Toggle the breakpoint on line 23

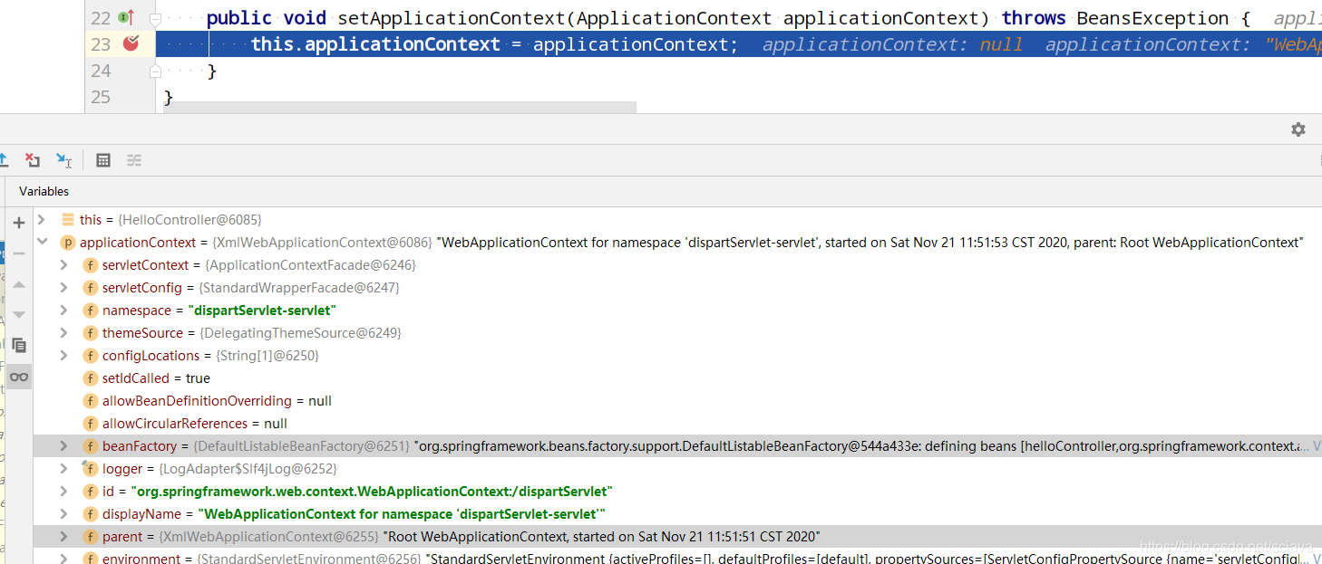[131, 43]
